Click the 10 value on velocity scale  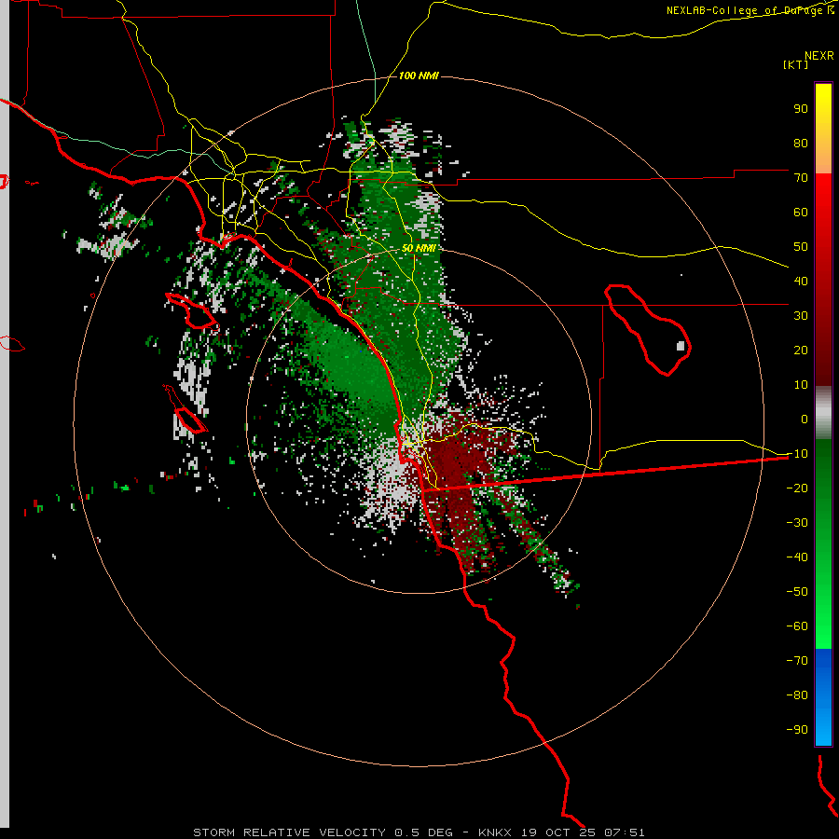click(801, 385)
